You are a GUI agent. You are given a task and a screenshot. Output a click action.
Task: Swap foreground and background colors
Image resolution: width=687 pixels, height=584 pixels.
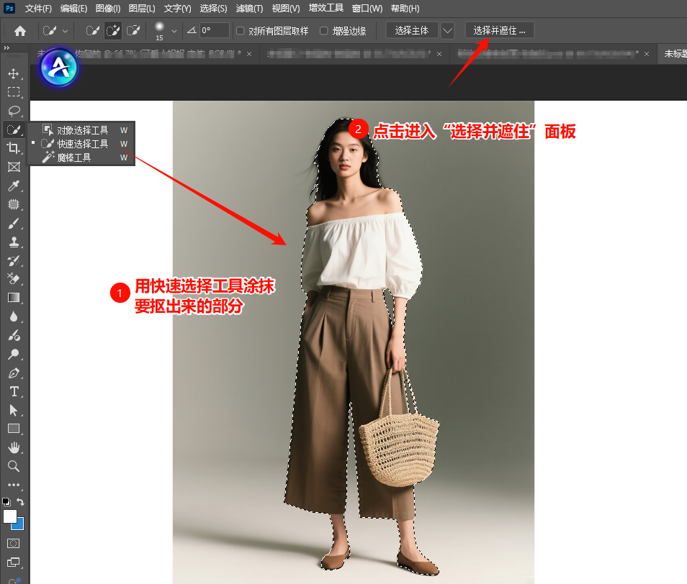click(19, 503)
